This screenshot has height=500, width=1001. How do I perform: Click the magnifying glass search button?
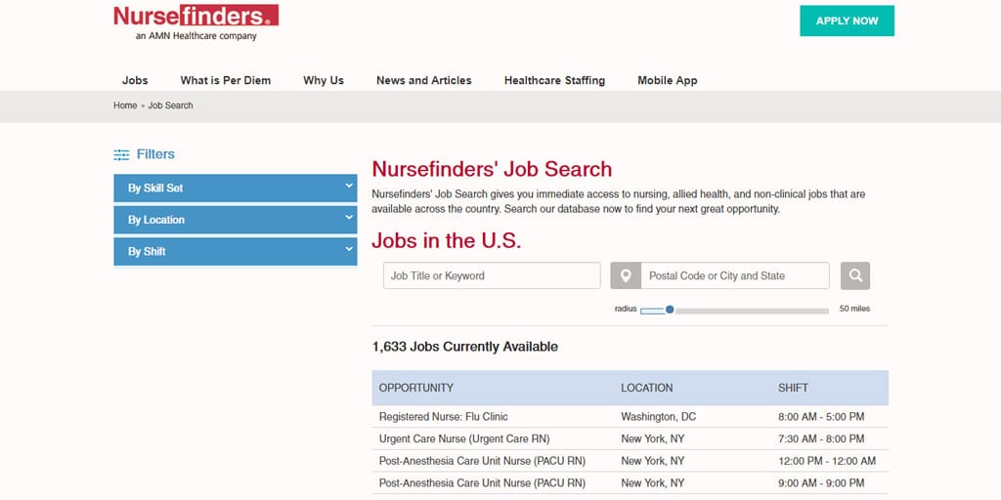pos(855,275)
